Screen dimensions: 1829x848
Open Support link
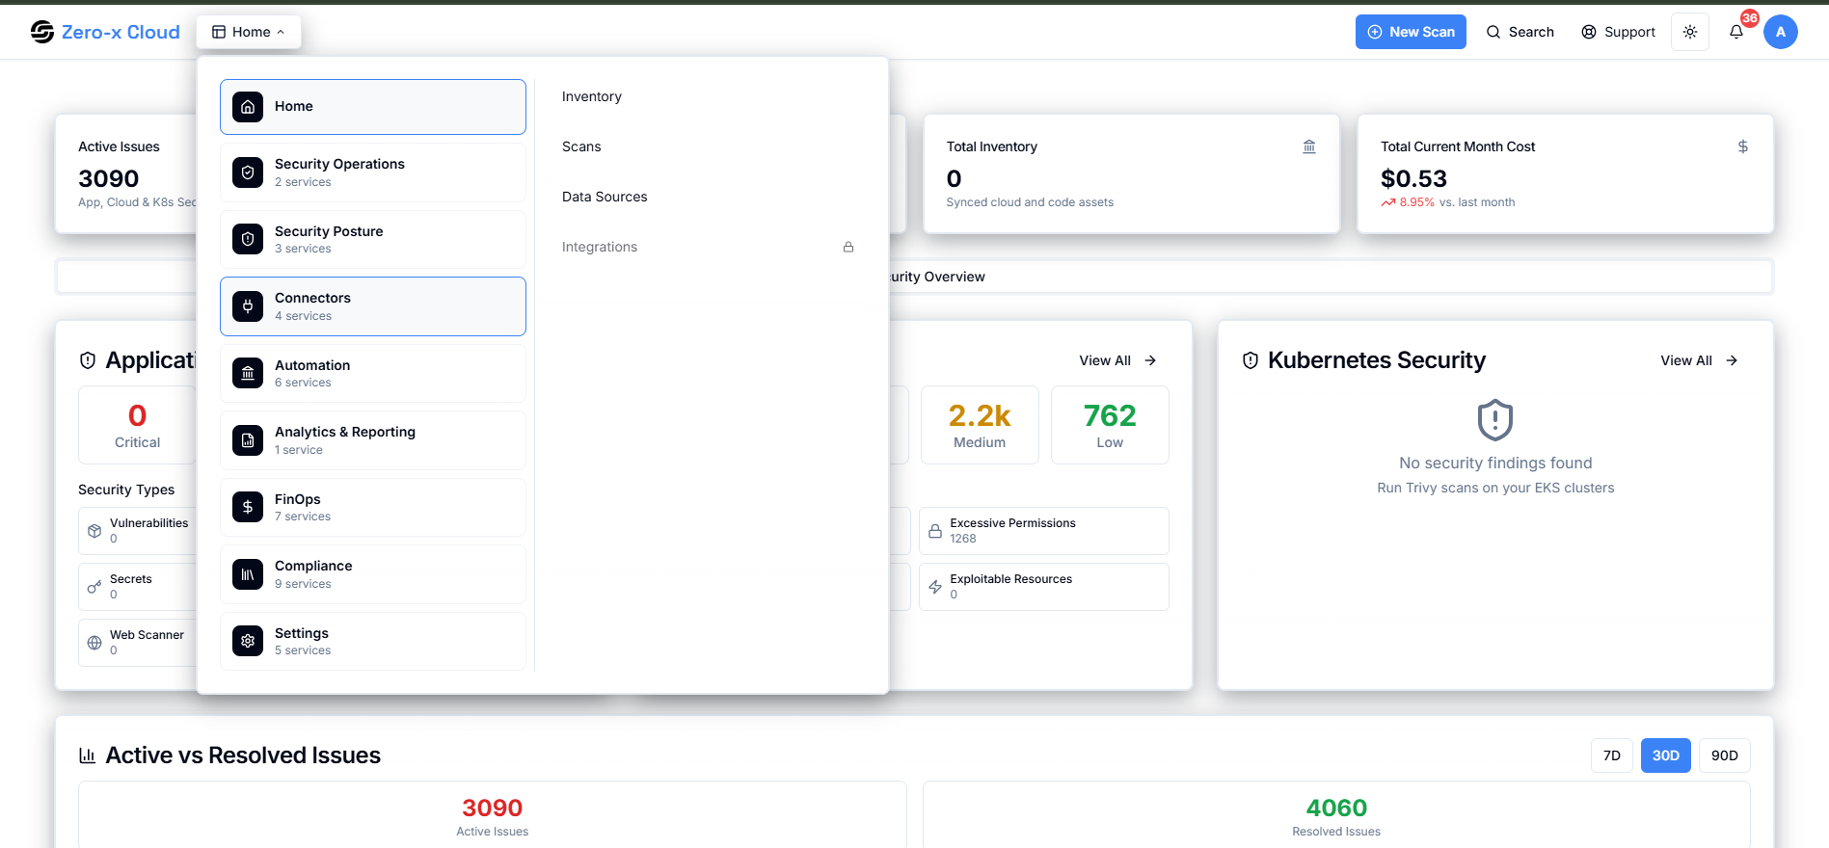(1618, 32)
